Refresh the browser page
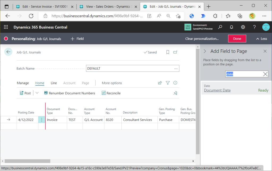 31,16
